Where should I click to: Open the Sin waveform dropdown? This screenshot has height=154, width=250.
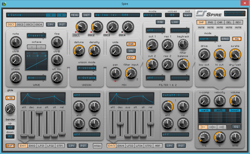coord(37,78)
